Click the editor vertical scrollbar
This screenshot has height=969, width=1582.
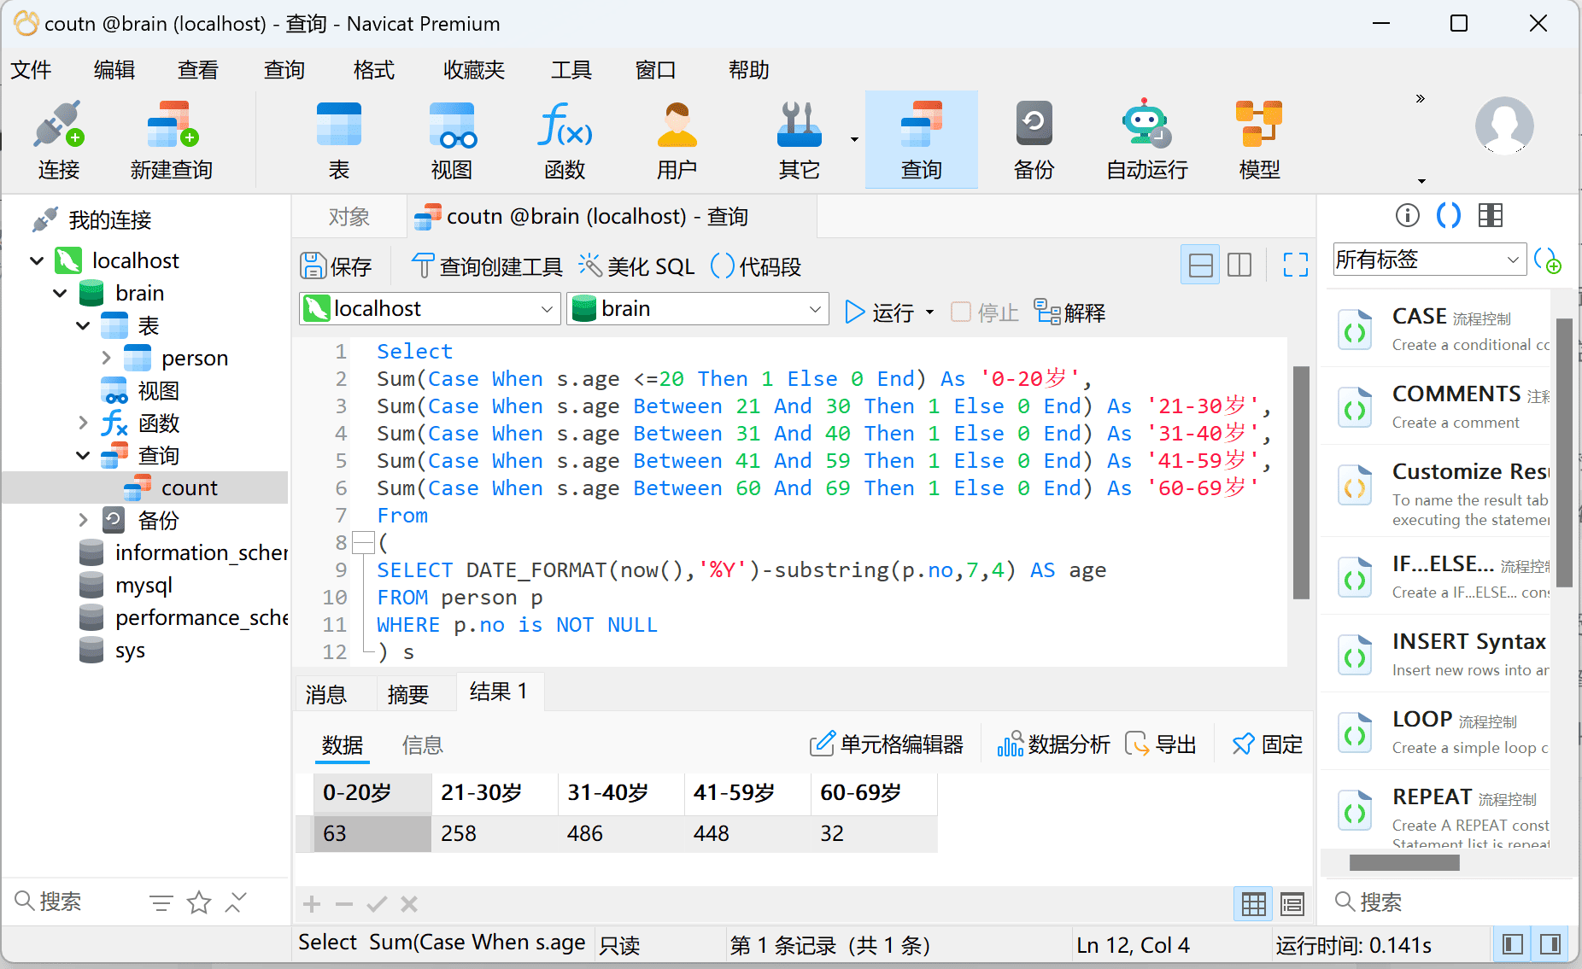(x=1301, y=482)
